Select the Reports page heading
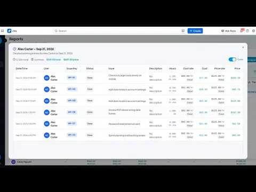The height and width of the screenshot is (192, 256). pos(16,39)
